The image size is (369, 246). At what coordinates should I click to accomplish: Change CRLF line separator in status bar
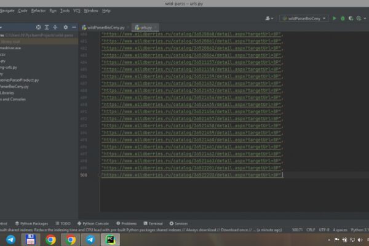[x=311, y=230]
